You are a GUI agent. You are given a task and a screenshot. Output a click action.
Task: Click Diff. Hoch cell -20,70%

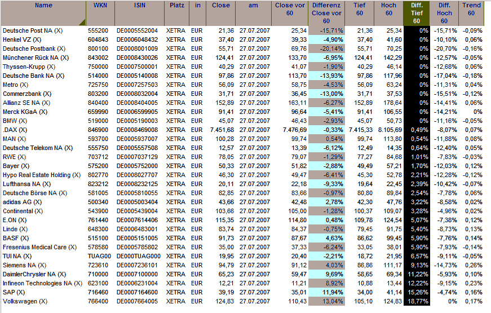[445, 49]
